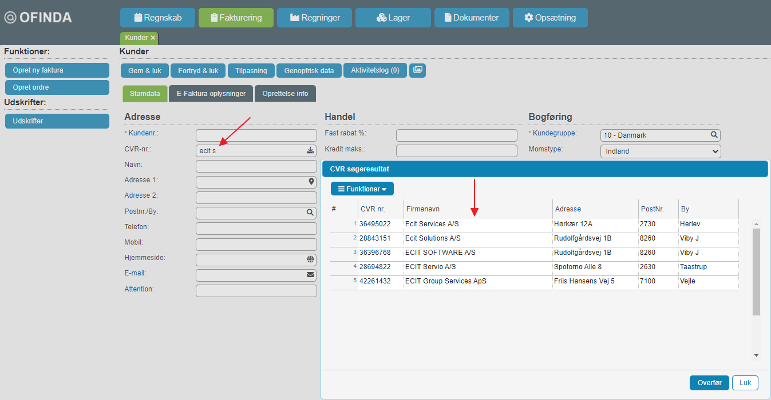Select the Ecit Solutions A/S row
Image resolution: width=771 pixels, height=400 pixels.
coord(534,239)
